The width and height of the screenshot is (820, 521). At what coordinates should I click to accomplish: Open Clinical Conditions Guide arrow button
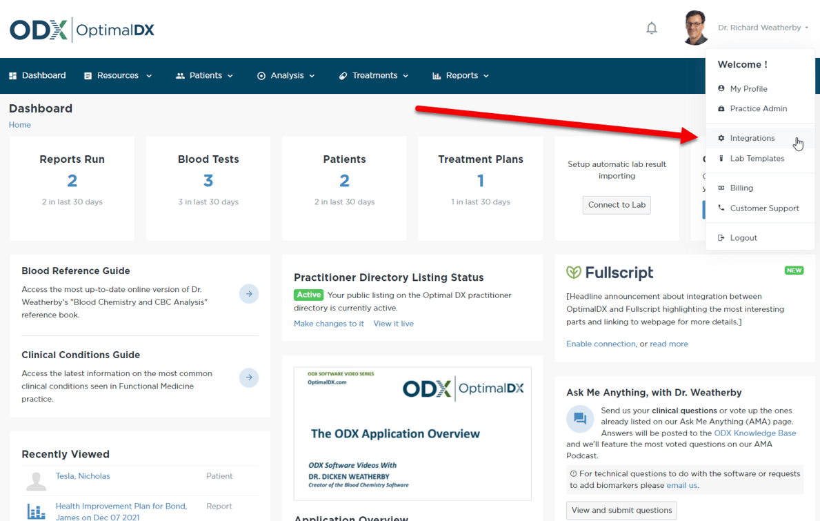(x=249, y=377)
